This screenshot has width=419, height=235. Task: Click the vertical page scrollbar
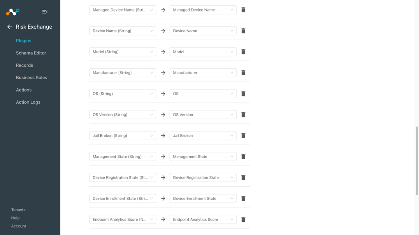(x=417, y=161)
